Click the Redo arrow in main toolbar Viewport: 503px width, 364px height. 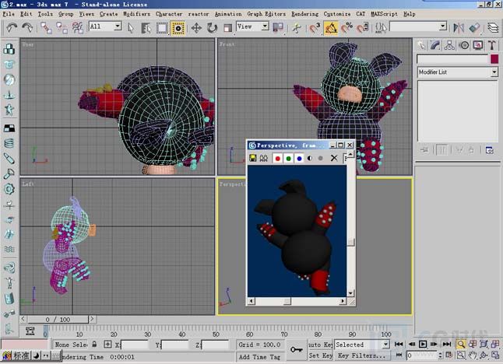coord(27,27)
